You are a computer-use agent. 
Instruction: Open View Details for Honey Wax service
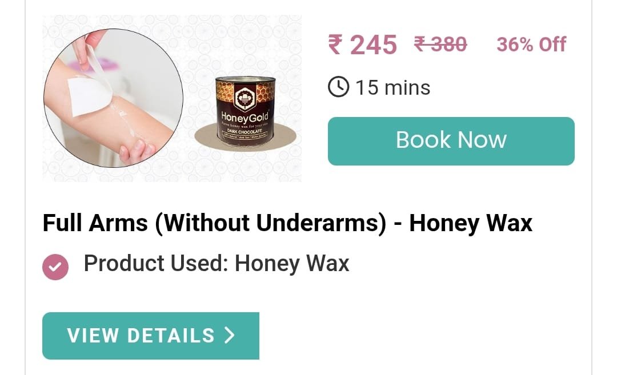tap(151, 336)
